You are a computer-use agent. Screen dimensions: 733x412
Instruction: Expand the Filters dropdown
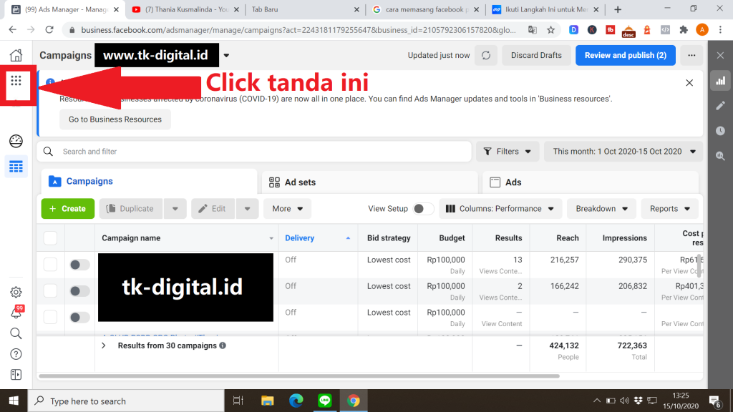[507, 152]
